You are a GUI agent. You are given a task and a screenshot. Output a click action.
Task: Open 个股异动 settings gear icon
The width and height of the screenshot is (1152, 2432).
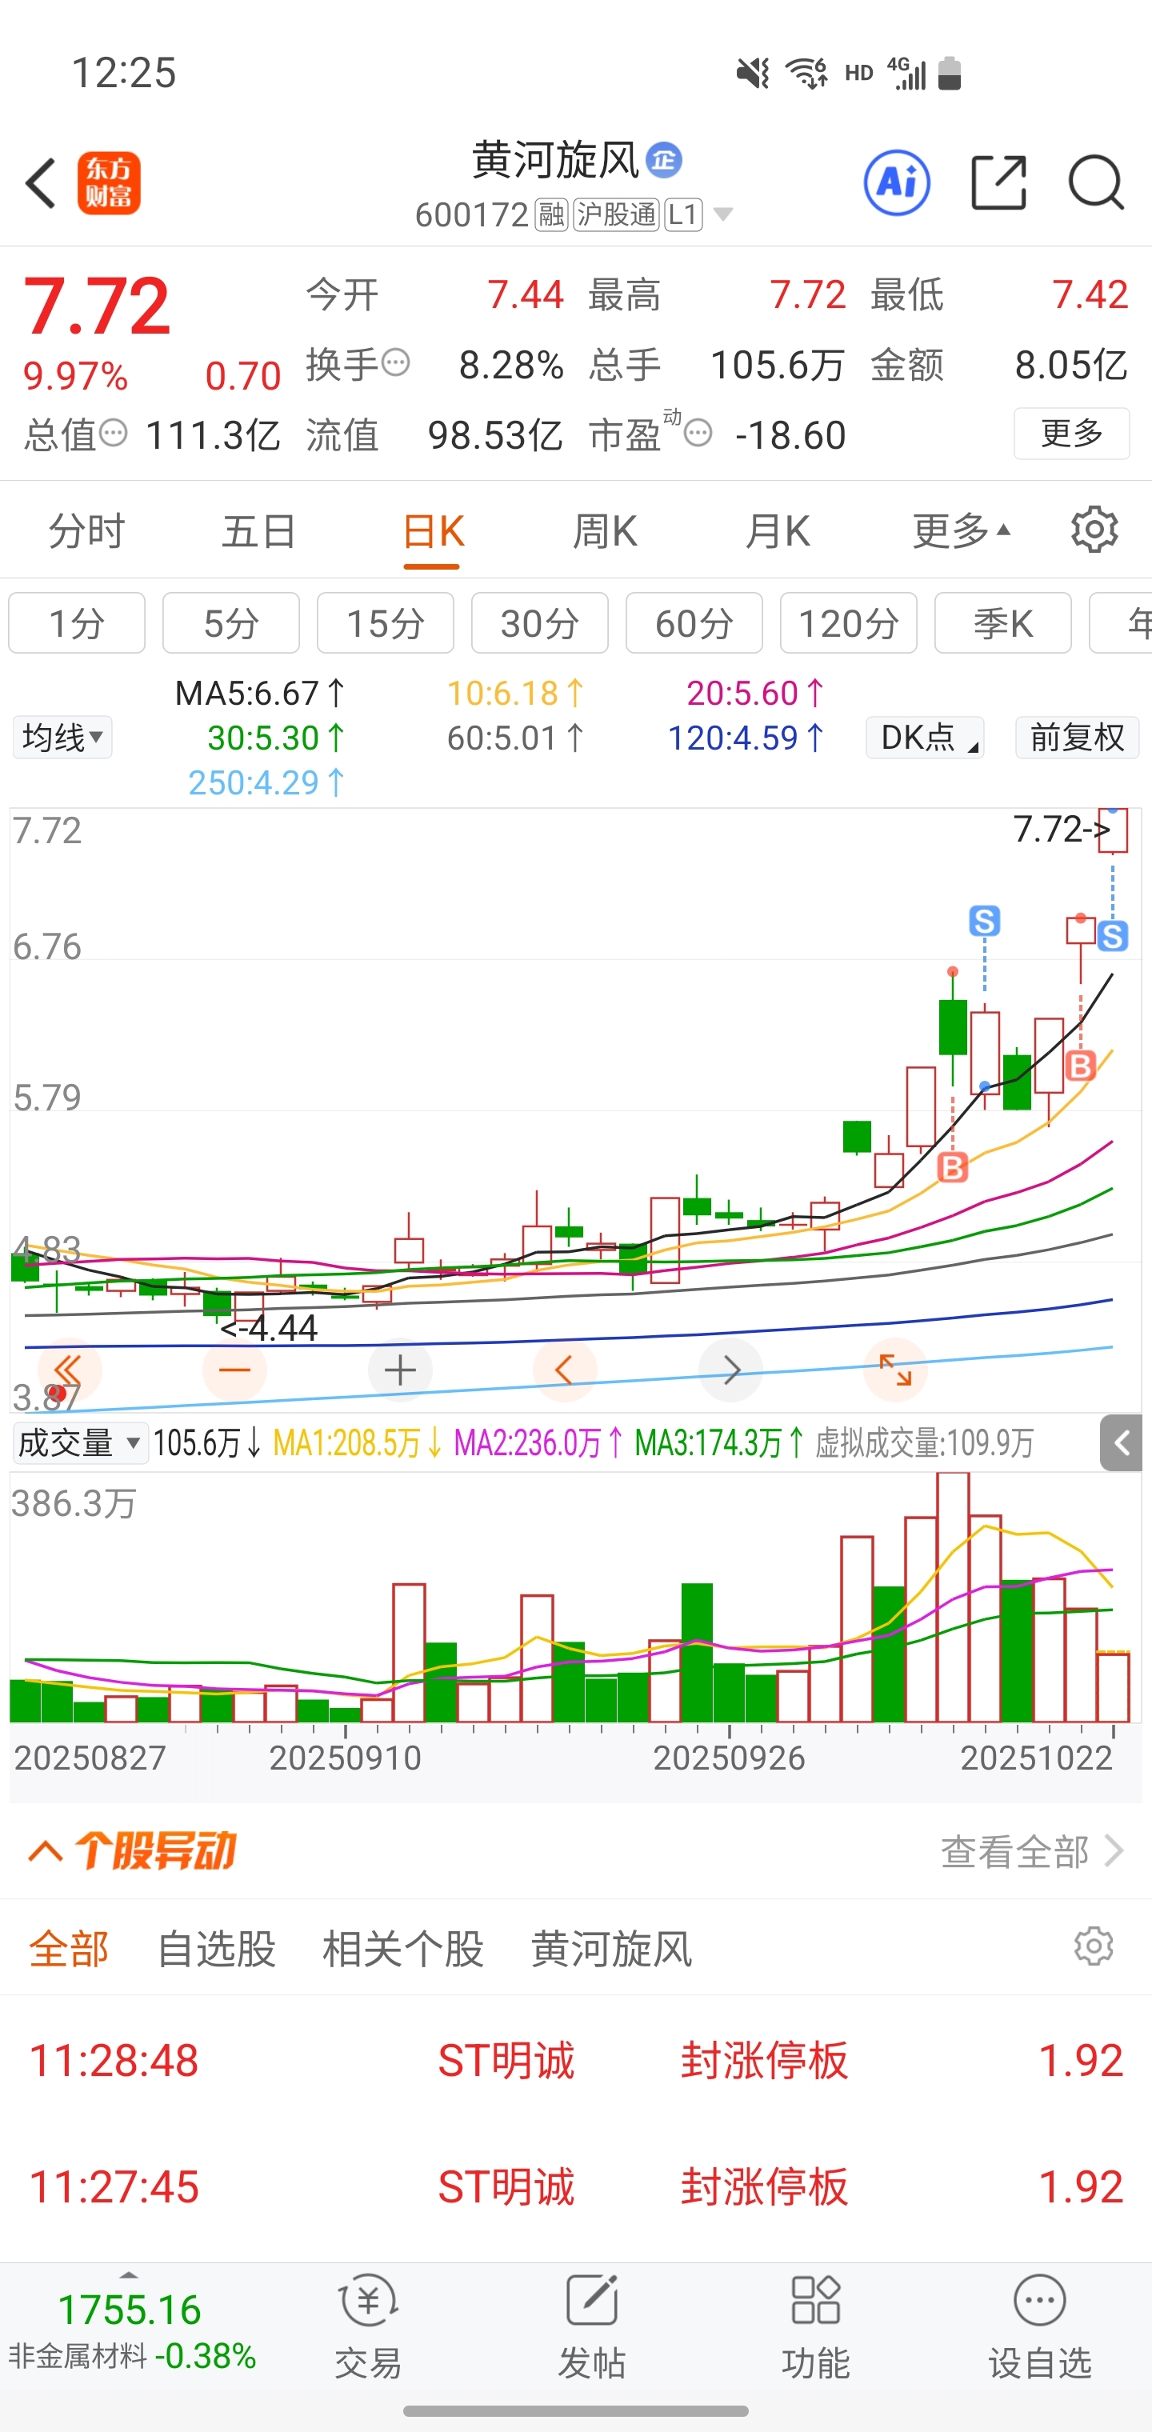[1094, 1946]
